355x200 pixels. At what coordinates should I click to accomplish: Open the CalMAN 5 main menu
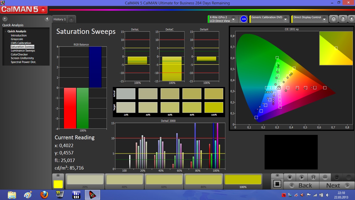(43, 10)
